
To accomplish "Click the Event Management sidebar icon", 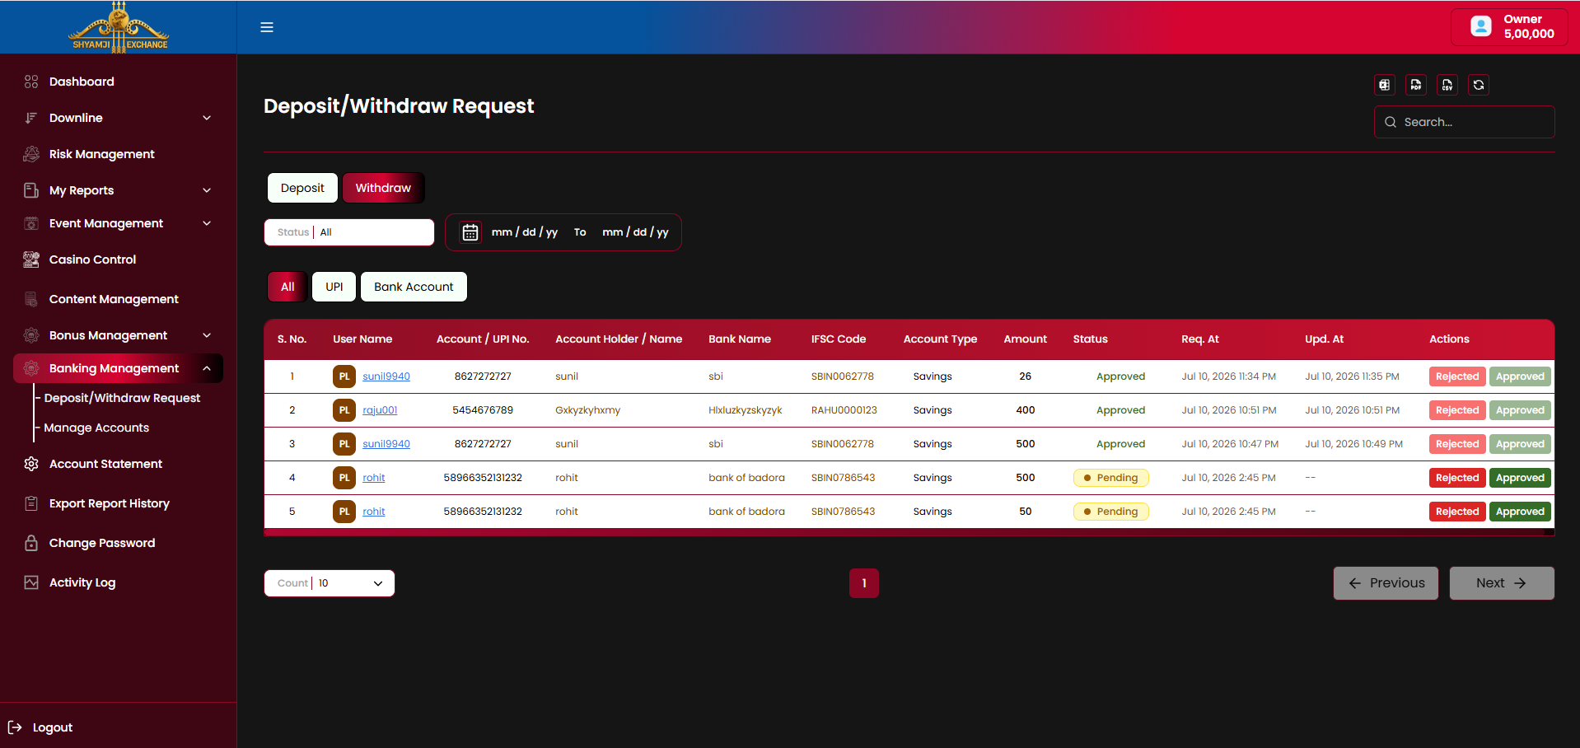I will [x=31, y=223].
